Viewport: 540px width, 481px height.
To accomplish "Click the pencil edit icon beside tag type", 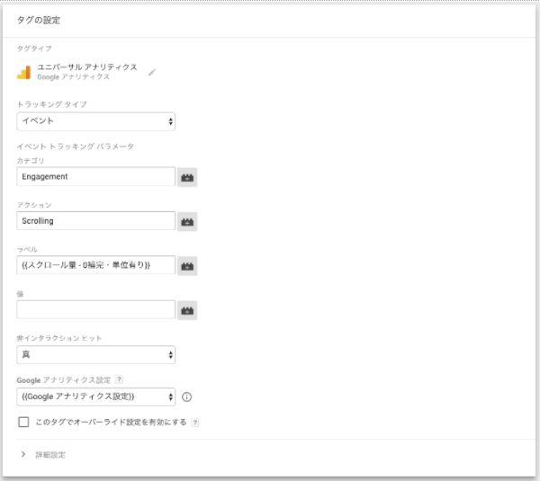I will click(x=151, y=72).
